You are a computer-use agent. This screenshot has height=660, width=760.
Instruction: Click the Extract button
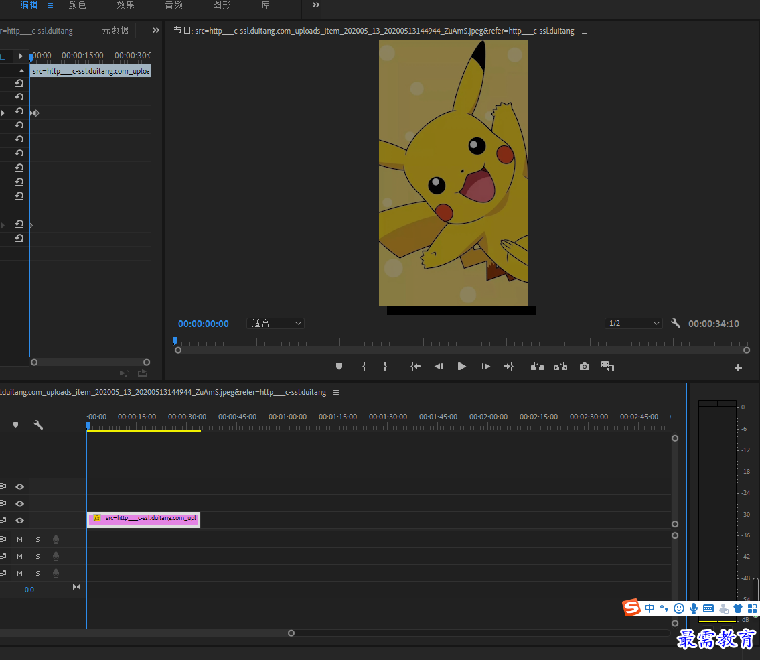click(560, 367)
